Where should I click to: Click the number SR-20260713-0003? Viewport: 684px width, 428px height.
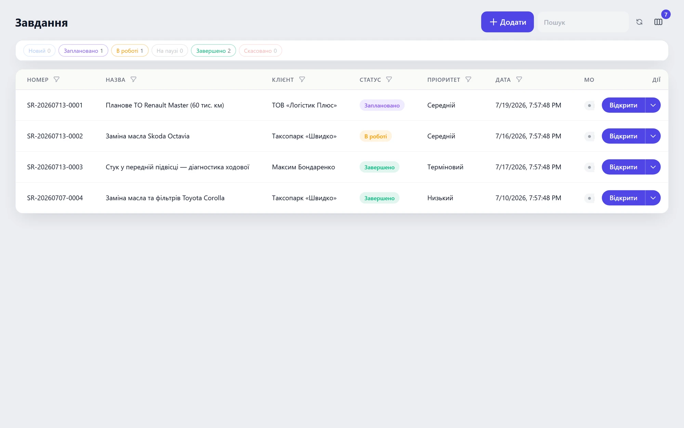(55, 167)
